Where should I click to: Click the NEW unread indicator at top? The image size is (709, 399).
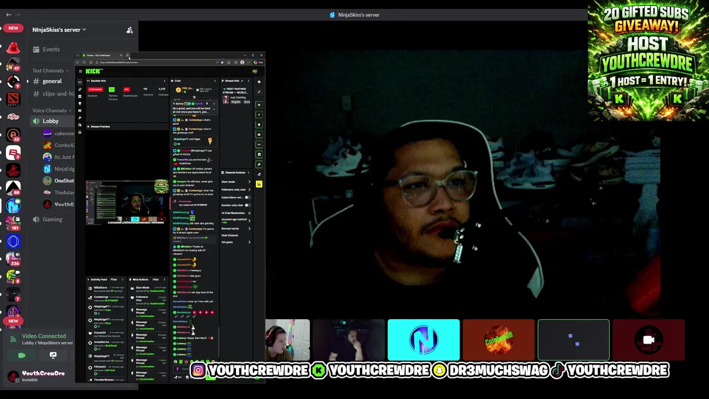click(x=13, y=28)
